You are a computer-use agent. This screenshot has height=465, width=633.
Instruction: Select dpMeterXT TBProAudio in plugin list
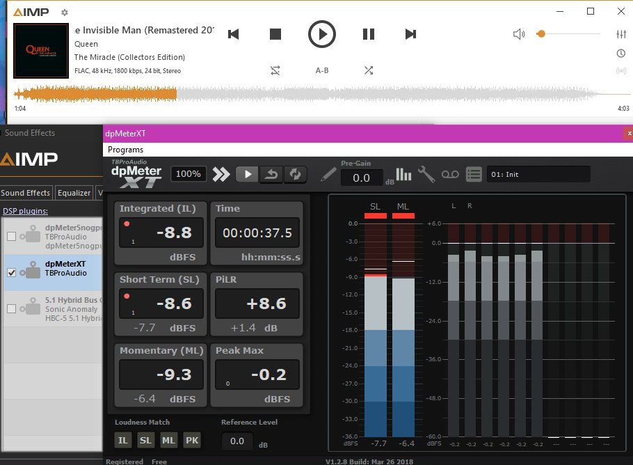click(53, 272)
